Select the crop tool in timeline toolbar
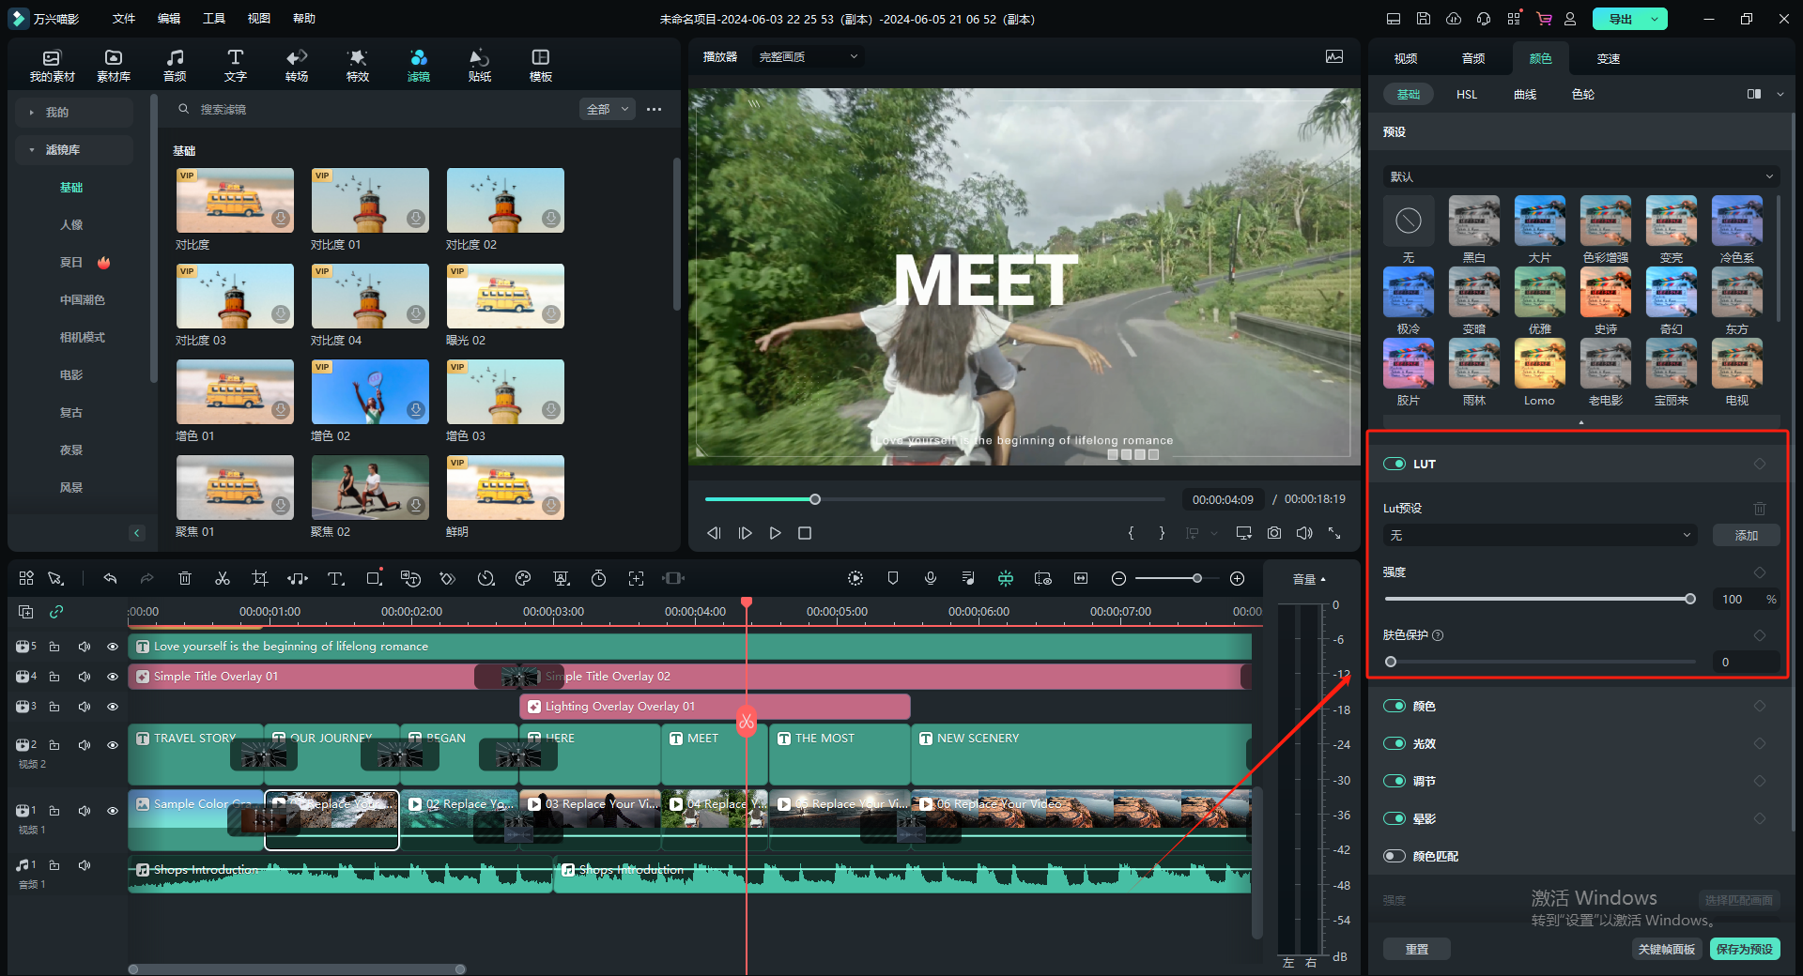Image resolution: width=1803 pixels, height=976 pixels. pos(260,578)
